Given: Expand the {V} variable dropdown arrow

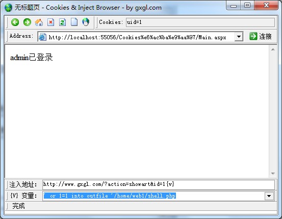Looking at the screenshot, I should [x=269, y=196].
